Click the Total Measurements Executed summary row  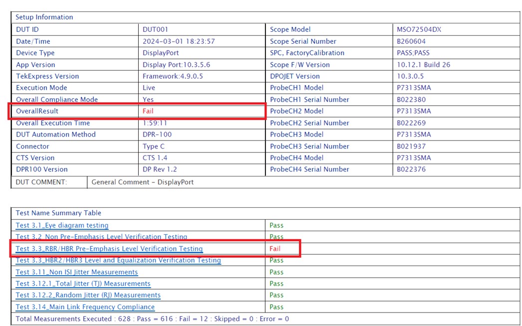152,319
